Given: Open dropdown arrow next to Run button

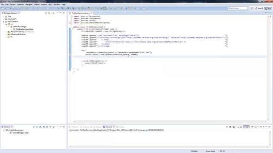Looking at the screenshot, I should pyautogui.click(x=70, y=8).
